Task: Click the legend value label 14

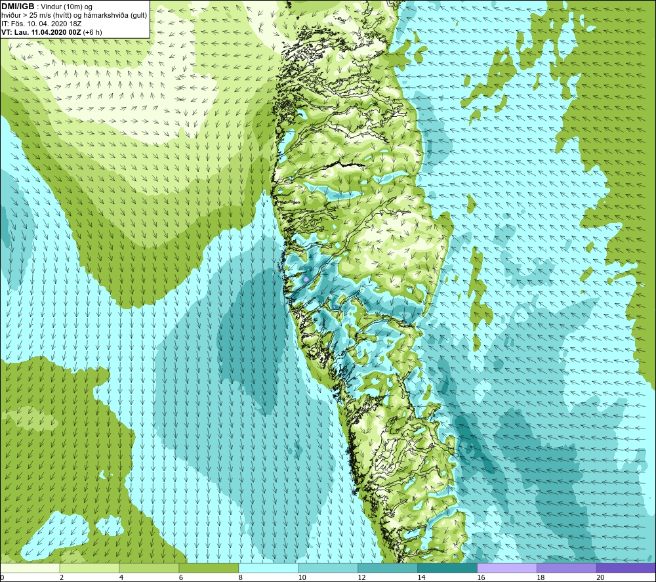Action: point(421,577)
